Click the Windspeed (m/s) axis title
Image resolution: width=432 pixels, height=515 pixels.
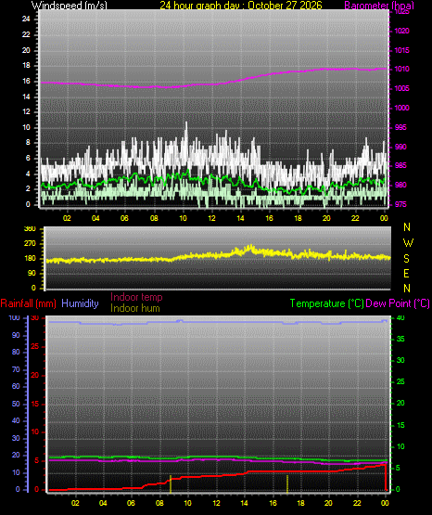tap(70, 5)
